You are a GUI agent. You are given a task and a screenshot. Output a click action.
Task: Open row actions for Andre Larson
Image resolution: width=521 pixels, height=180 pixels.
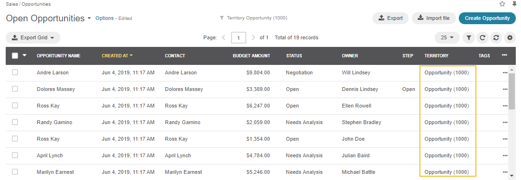(505, 73)
